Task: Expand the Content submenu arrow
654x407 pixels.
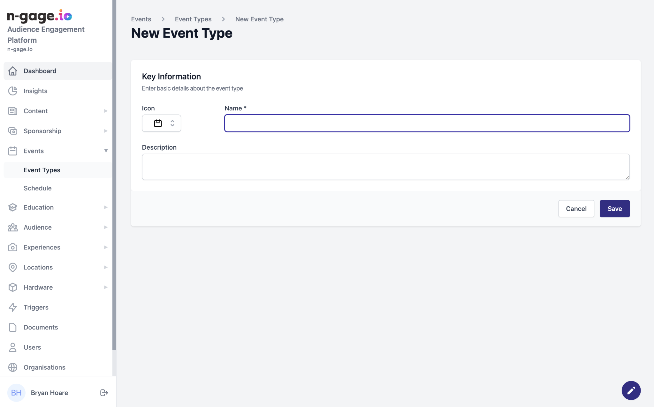Action: pos(106,111)
